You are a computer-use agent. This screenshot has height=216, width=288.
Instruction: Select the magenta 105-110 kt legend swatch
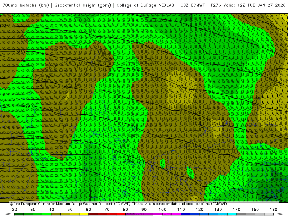coord(176,214)
